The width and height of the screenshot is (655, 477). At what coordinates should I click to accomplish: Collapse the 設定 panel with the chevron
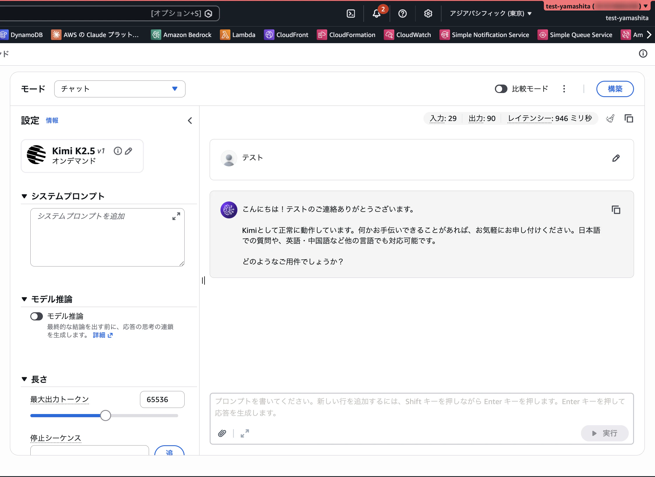point(190,120)
